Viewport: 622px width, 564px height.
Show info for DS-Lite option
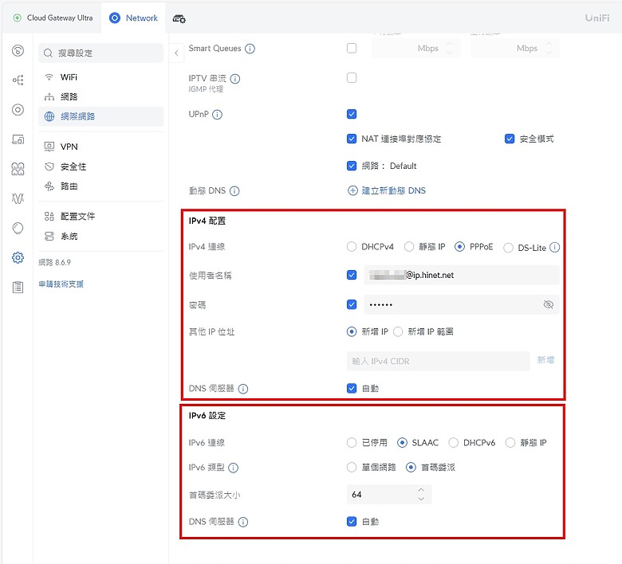pyautogui.click(x=554, y=247)
